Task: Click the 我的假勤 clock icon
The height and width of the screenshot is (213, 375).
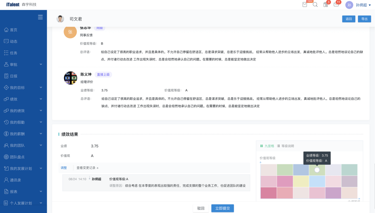Action: pyautogui.click(x=6, y=122)
